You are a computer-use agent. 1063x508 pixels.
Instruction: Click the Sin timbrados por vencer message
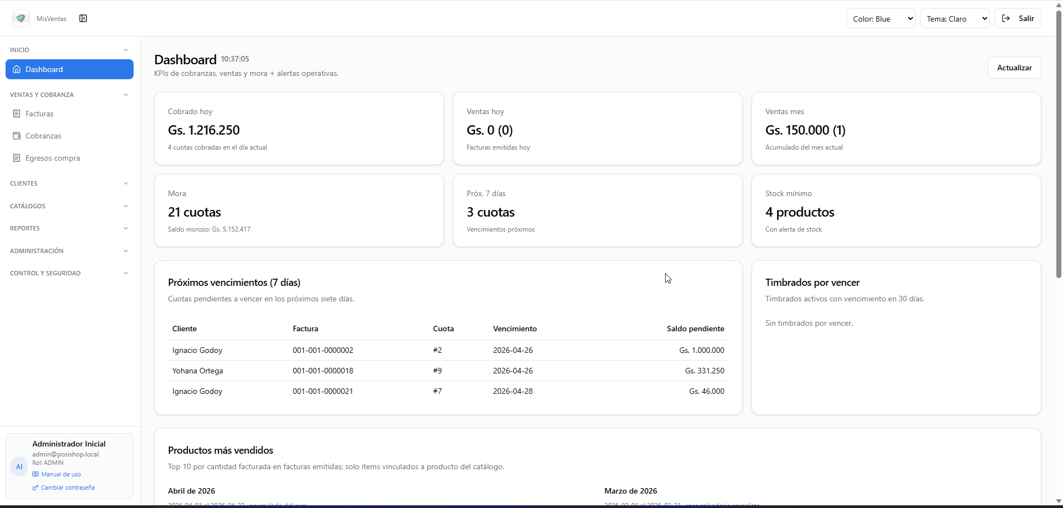coord(809,323)
